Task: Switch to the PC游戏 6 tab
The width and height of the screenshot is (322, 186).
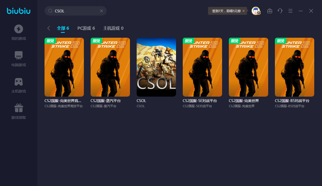Action: coord(86,28)
